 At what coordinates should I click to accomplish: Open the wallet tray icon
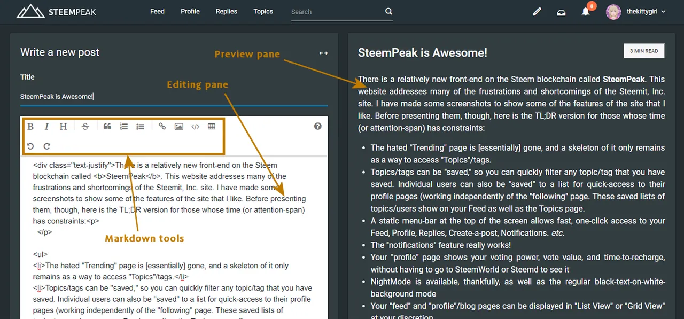(x=561, y=12)
